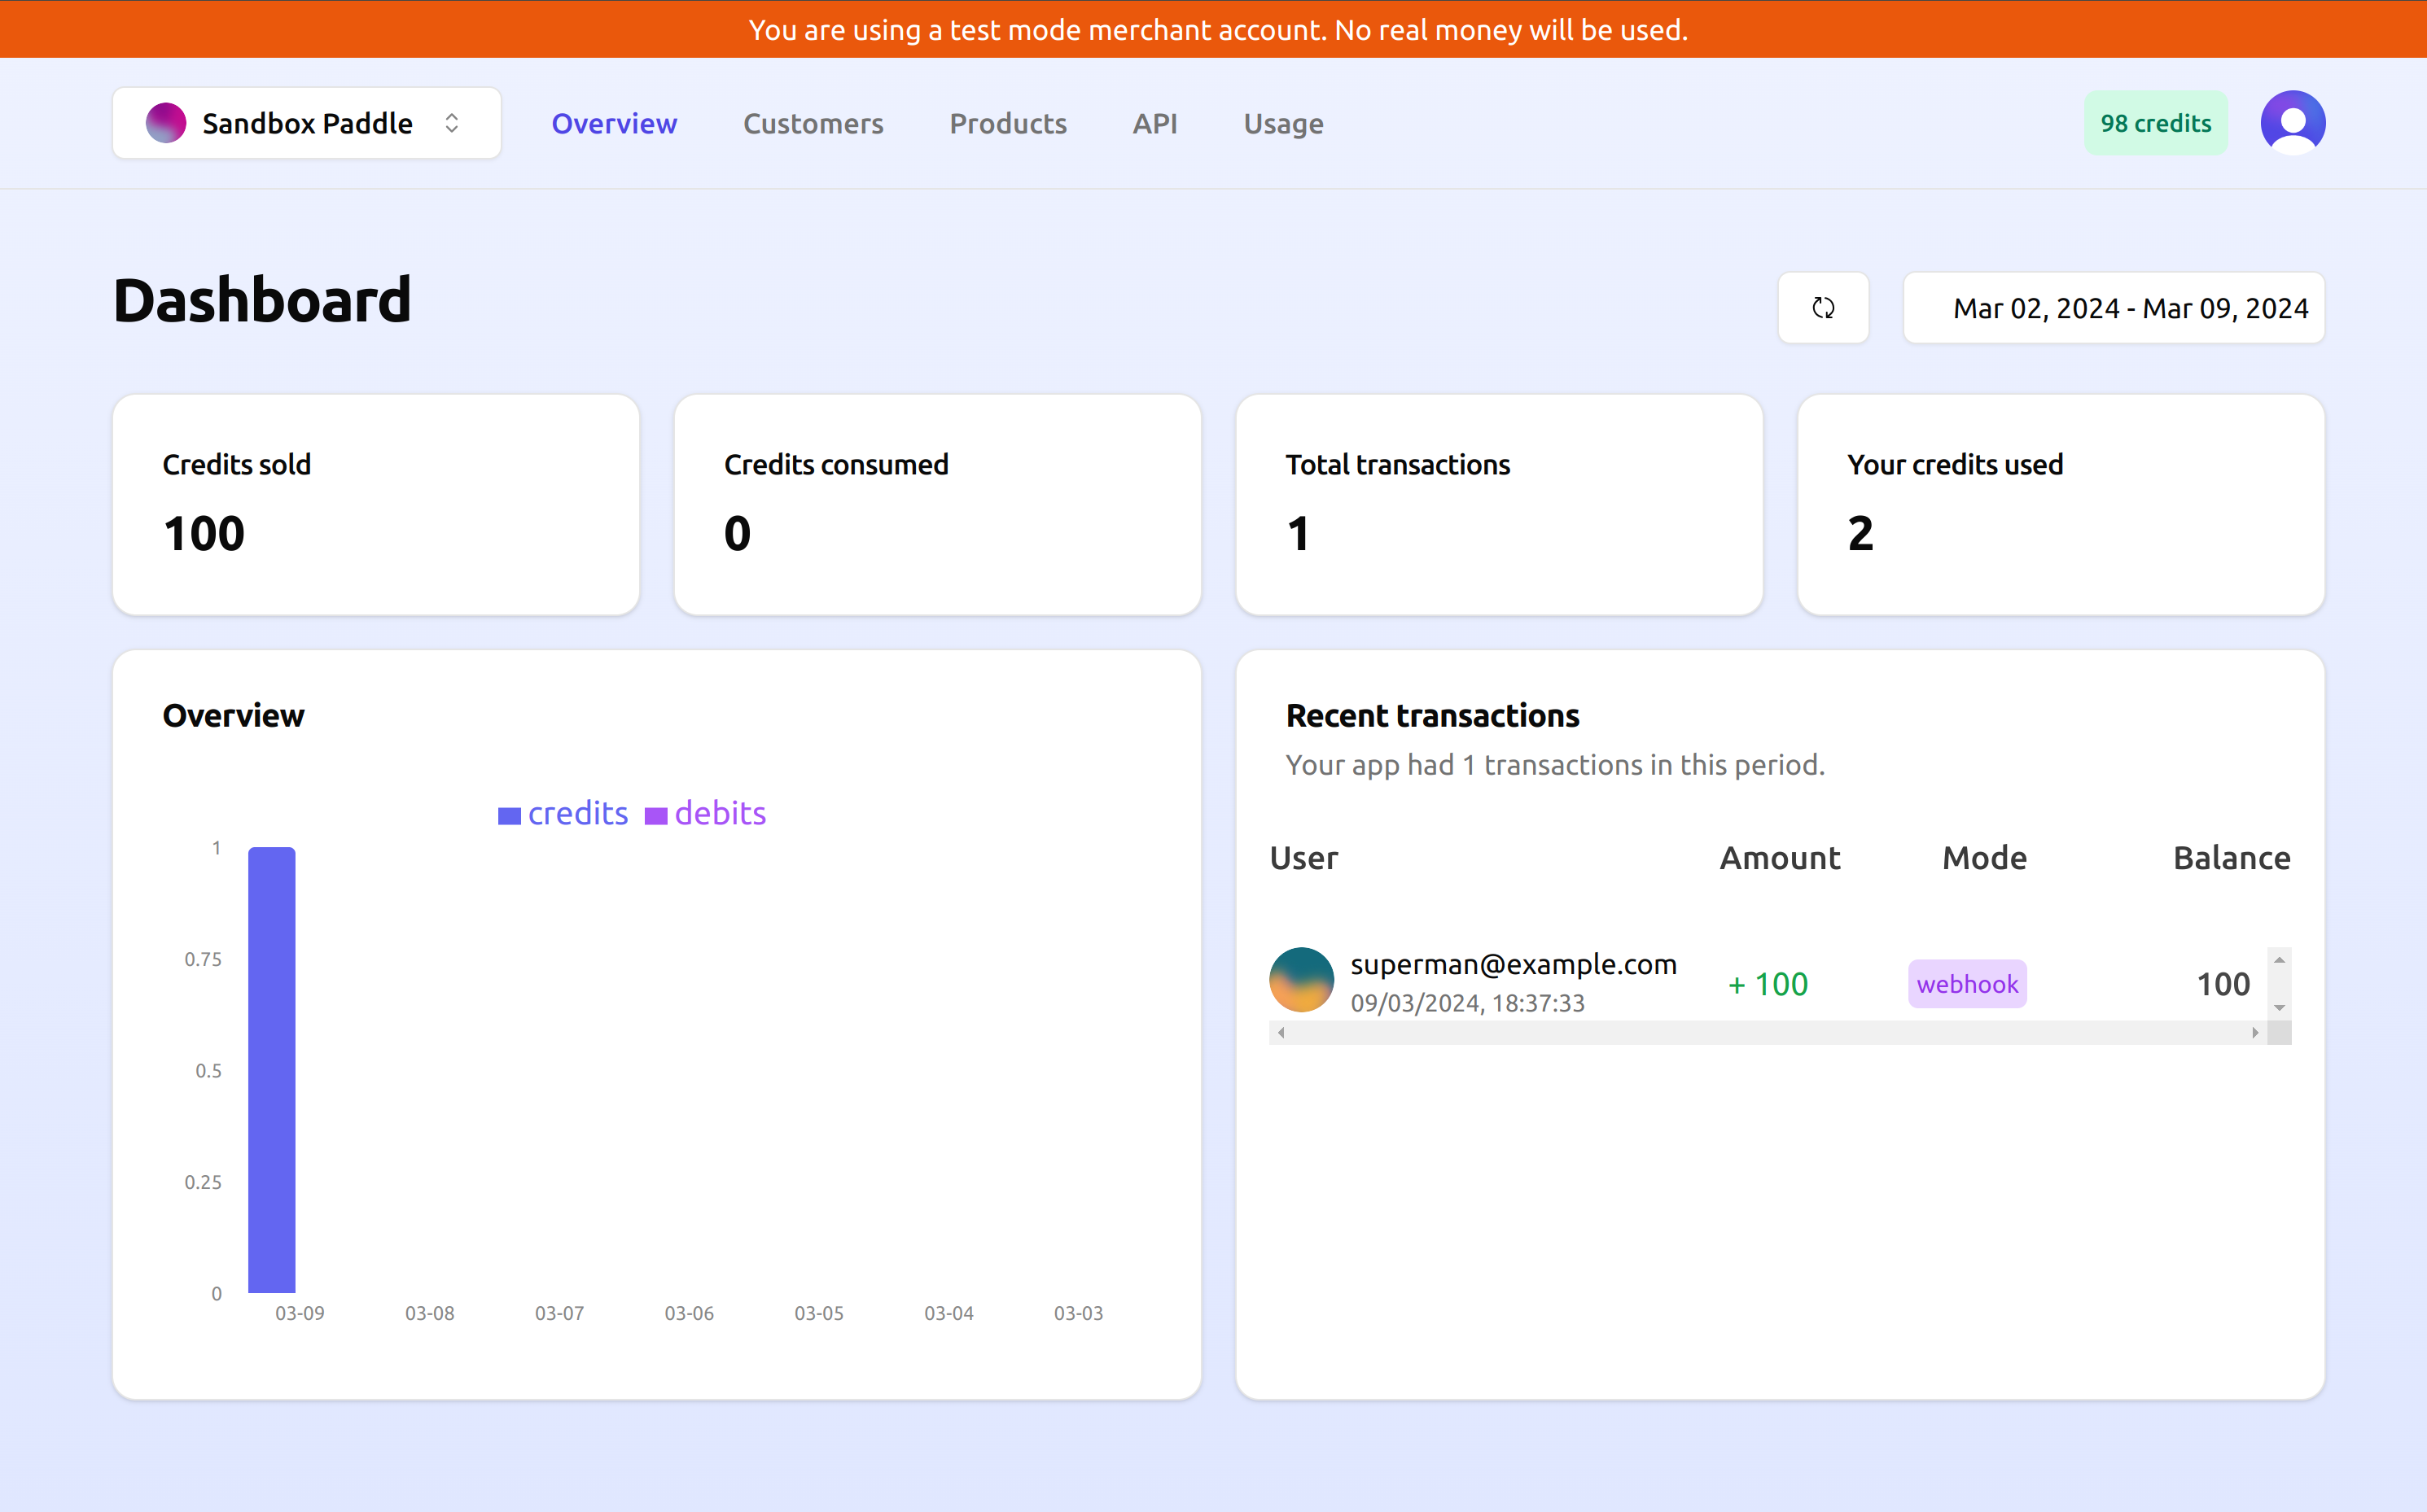2427x1512 pixels.
Task: Click the Balance column header
Action: point(2231,858)
